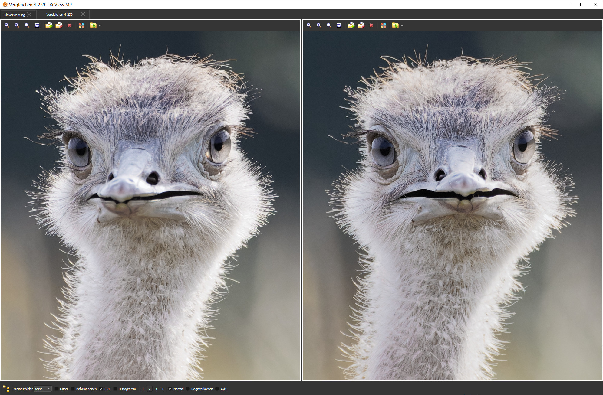This screenshot has width=603, height=395.
Task: Uncheck the CRC checkbox
Action: (101, 389)
